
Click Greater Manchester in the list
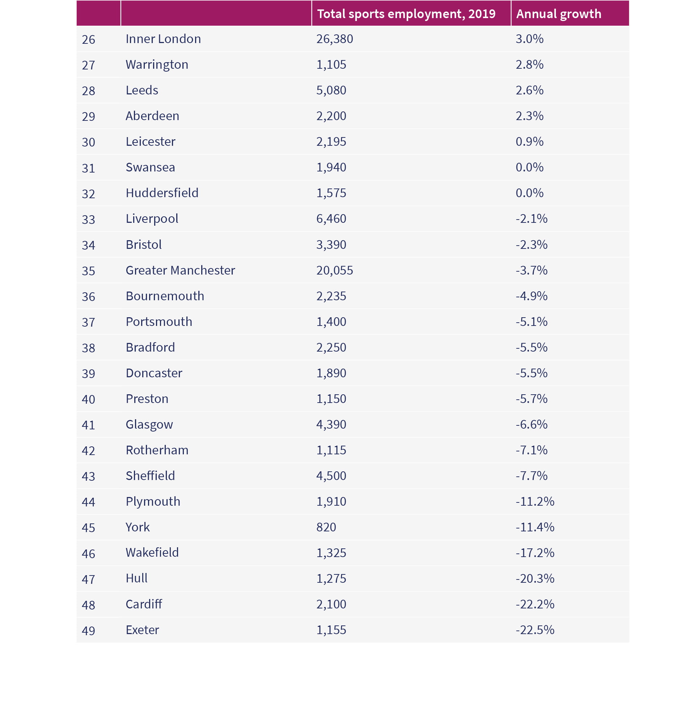(180, 270)
